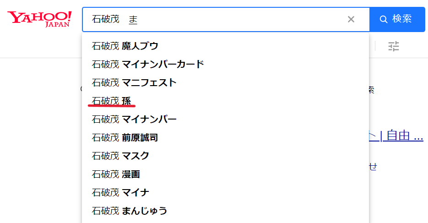Choose suggestion 石破茂 まんじゅう

226,211
